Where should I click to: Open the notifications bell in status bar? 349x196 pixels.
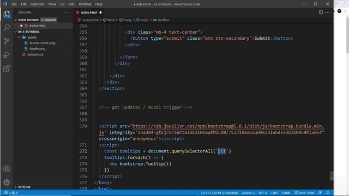[x=328, y=193]
